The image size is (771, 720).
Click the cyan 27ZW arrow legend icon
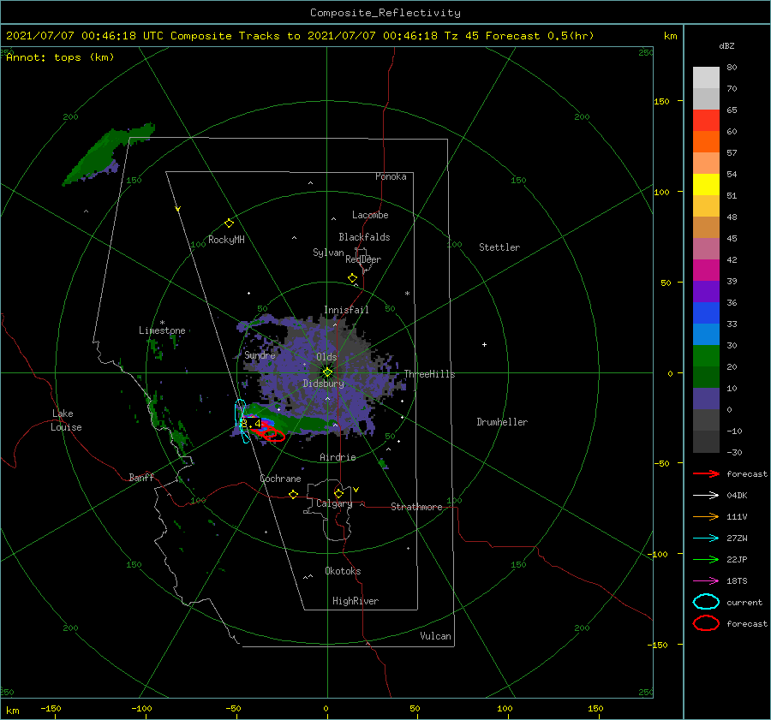[706, 539]
